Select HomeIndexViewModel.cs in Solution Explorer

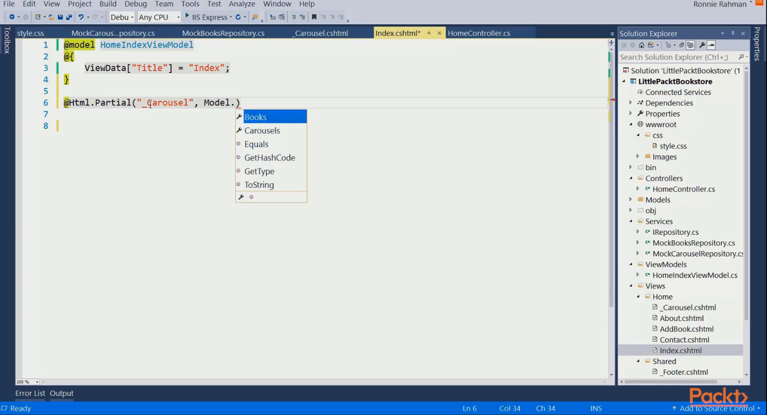695,275
